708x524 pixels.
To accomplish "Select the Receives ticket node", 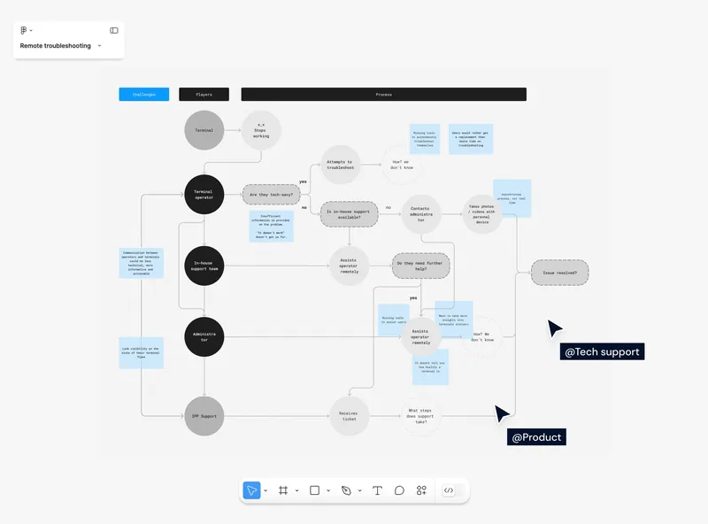I will (349, 416).
